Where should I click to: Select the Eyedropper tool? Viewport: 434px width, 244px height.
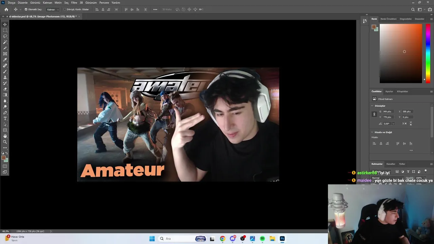click(5, 60)
